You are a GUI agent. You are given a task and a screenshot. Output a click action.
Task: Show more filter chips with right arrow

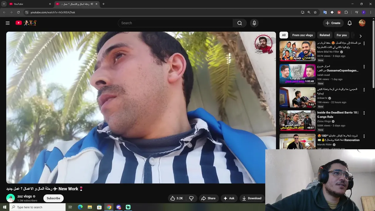tap(360, 36)
